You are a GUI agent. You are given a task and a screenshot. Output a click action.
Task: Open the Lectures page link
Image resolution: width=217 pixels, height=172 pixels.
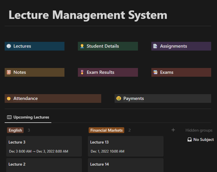pos(22,46)
